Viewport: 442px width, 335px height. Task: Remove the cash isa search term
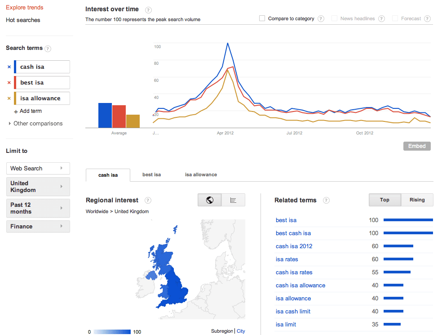tap(9, 67)
